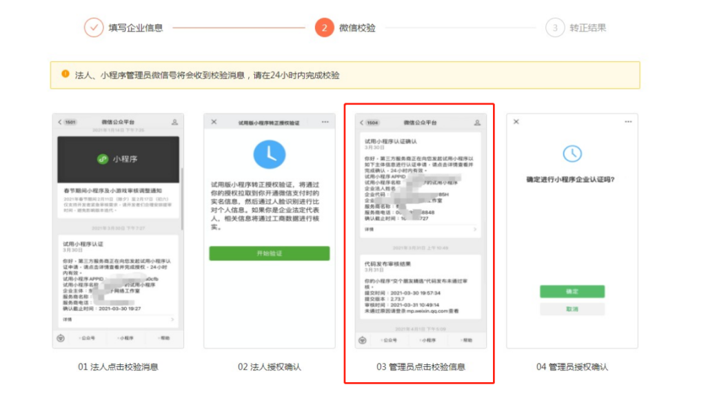The width and height of the screenshot is (706, 409).
Task: Open 帮助 menu in screenshot 01 bottom bar
Action: [x=164, y=338]
